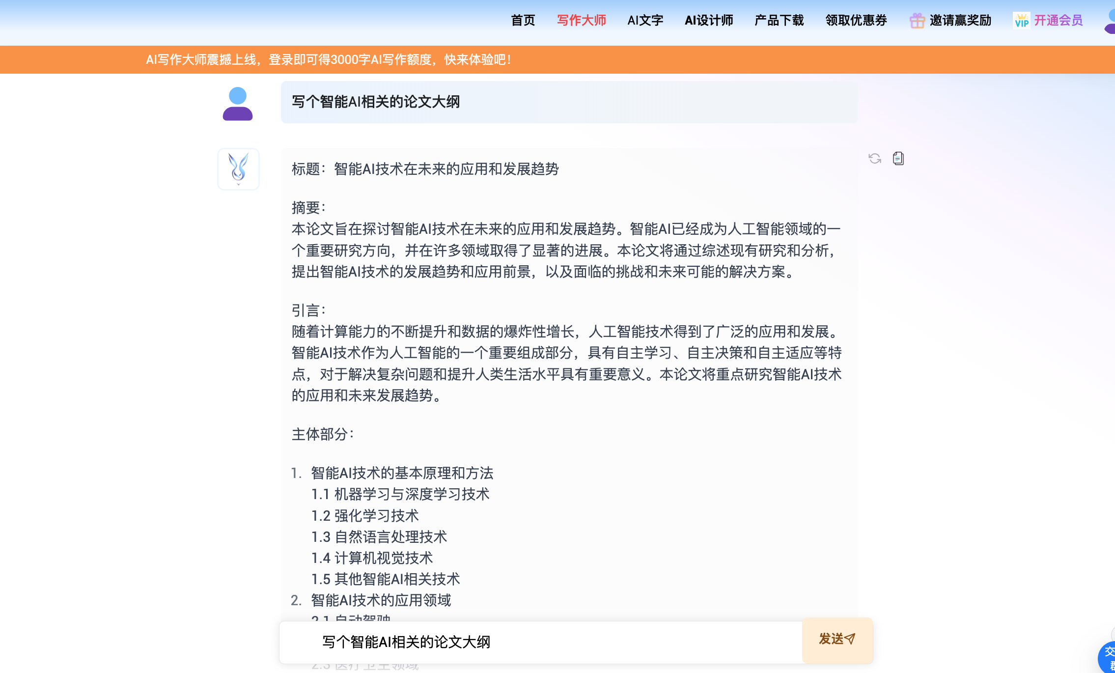Open the floating chat group bubble
The image size is (1115, 673).
pyautogui.click(x=1107, y=657)
